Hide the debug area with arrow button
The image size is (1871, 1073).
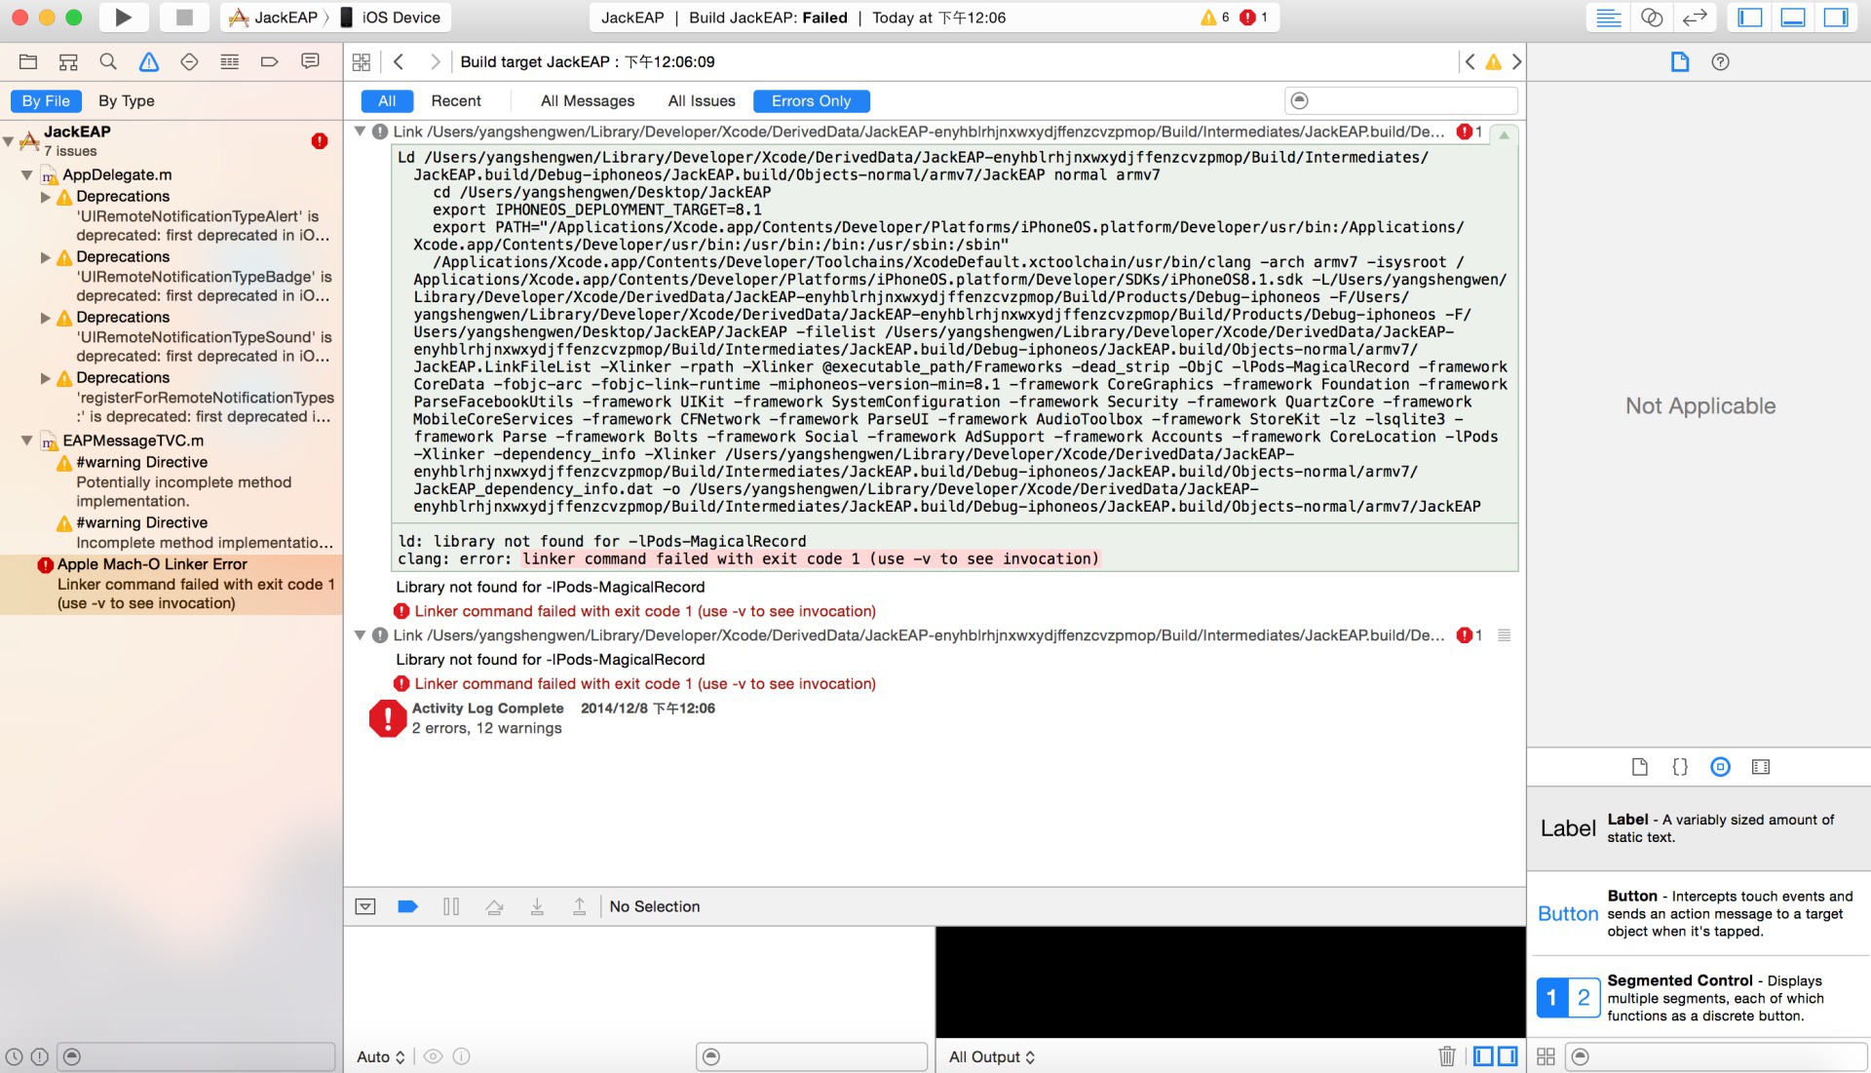pyautogui.click(x=365, y=906)
